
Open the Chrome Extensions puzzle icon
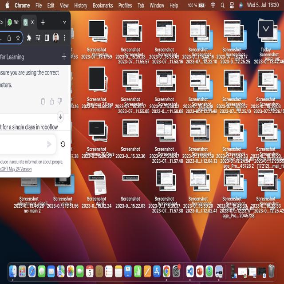29,38
